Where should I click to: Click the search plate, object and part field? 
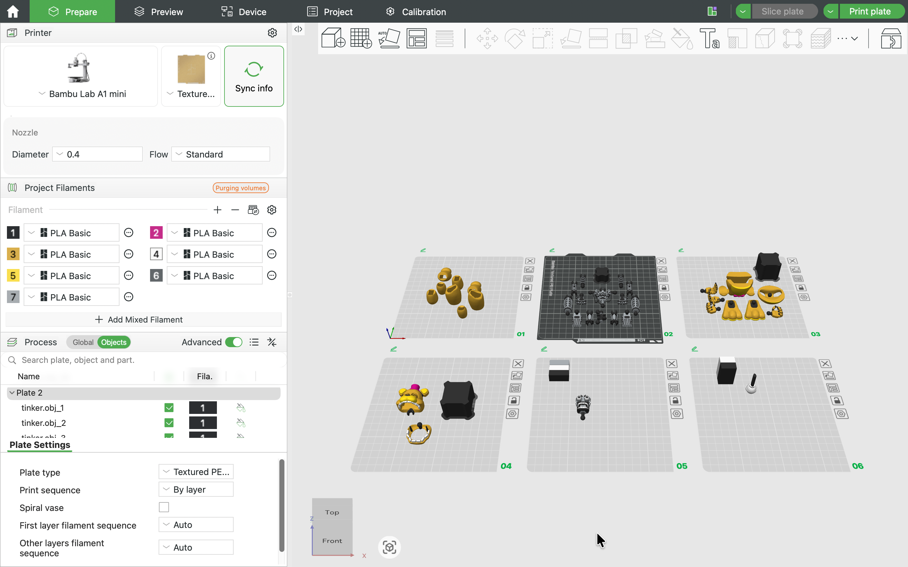tap(144, 360)
